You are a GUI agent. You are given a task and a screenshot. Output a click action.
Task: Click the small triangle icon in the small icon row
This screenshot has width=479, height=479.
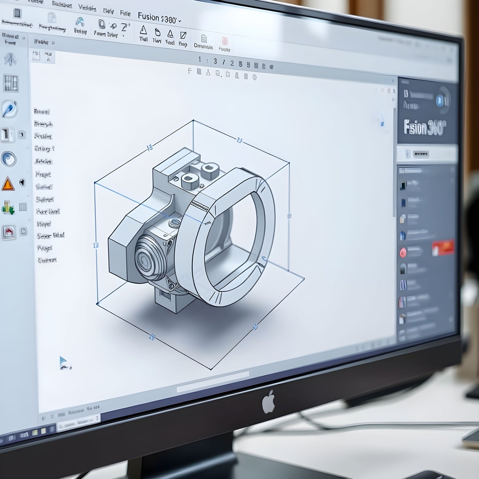coord(208,73)
